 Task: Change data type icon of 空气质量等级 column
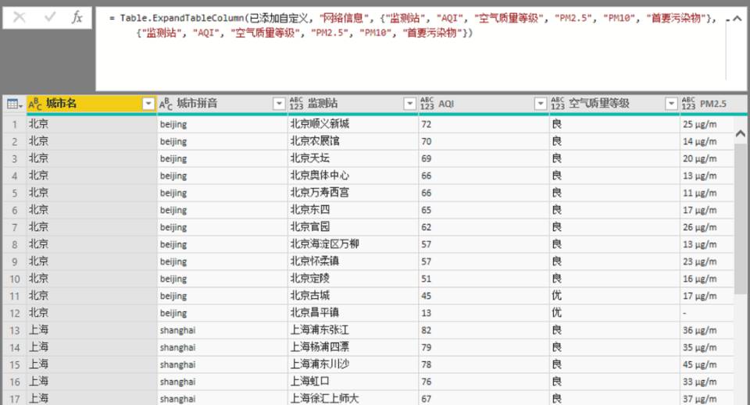pyautogui.click(x=558, y=104)
